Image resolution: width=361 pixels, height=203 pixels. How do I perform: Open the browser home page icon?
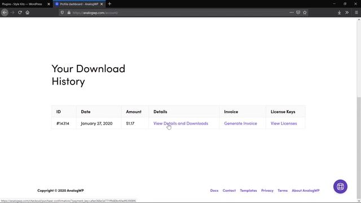point(28,12)
